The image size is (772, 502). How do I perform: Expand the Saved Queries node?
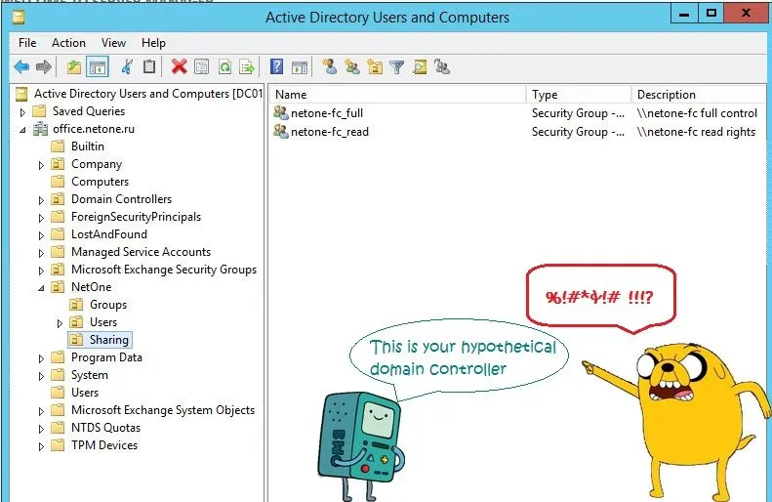click(22, 112)
